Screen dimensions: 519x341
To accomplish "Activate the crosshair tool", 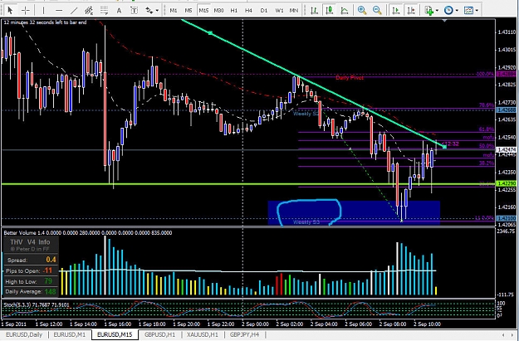I will coord(26,10).
